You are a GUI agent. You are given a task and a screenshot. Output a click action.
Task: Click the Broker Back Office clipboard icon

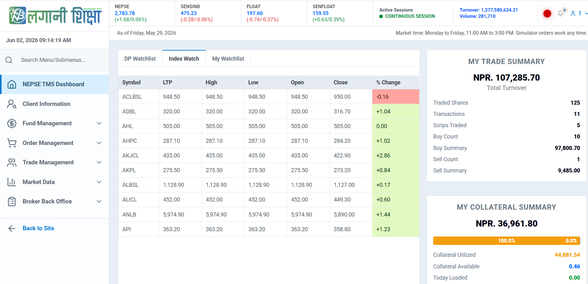pos(12,202)
